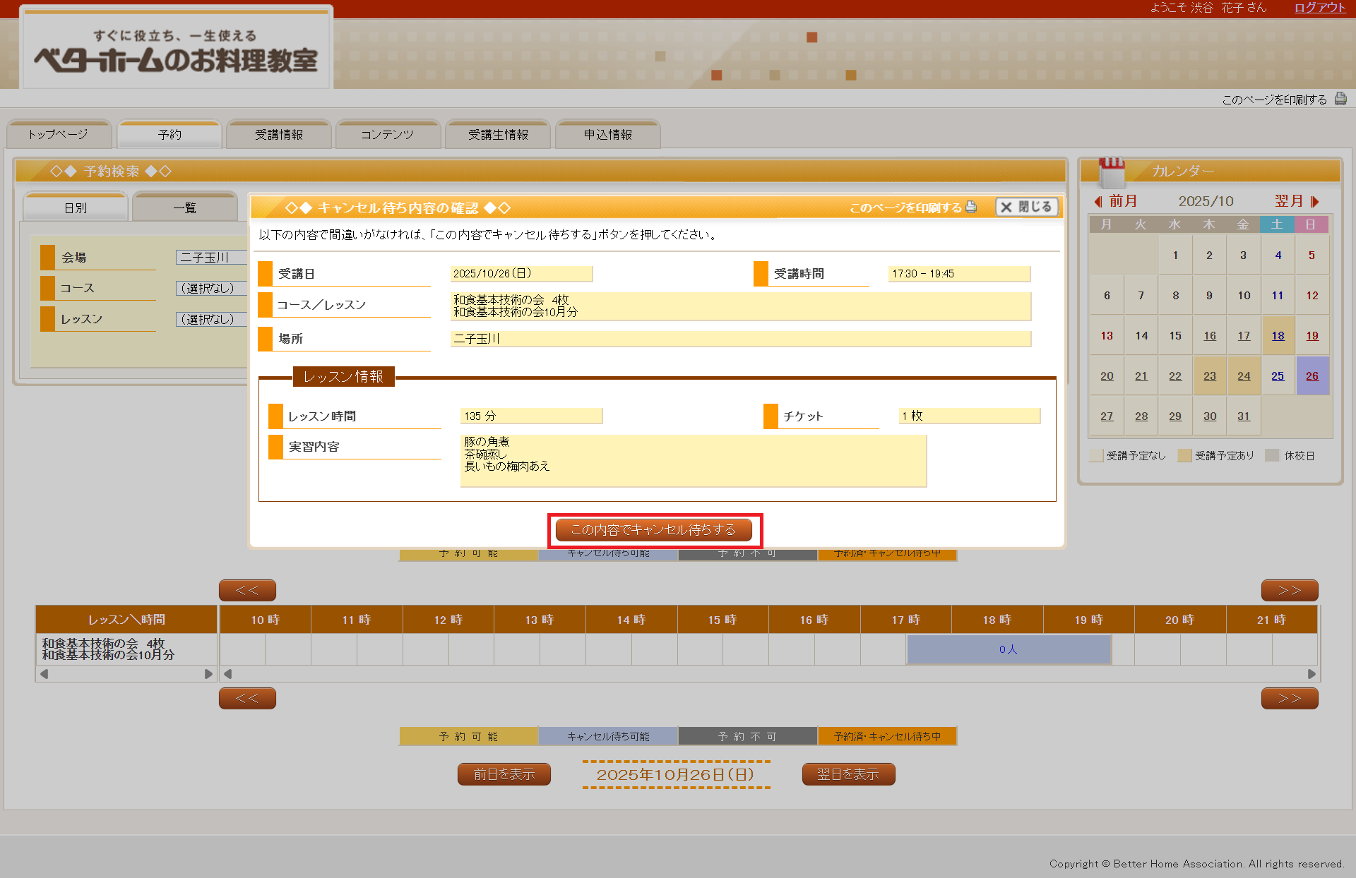Viewport: 1356px width, 878px height.
Task: Click the dialog's print page icon
Action: click(x=971, y=207)
